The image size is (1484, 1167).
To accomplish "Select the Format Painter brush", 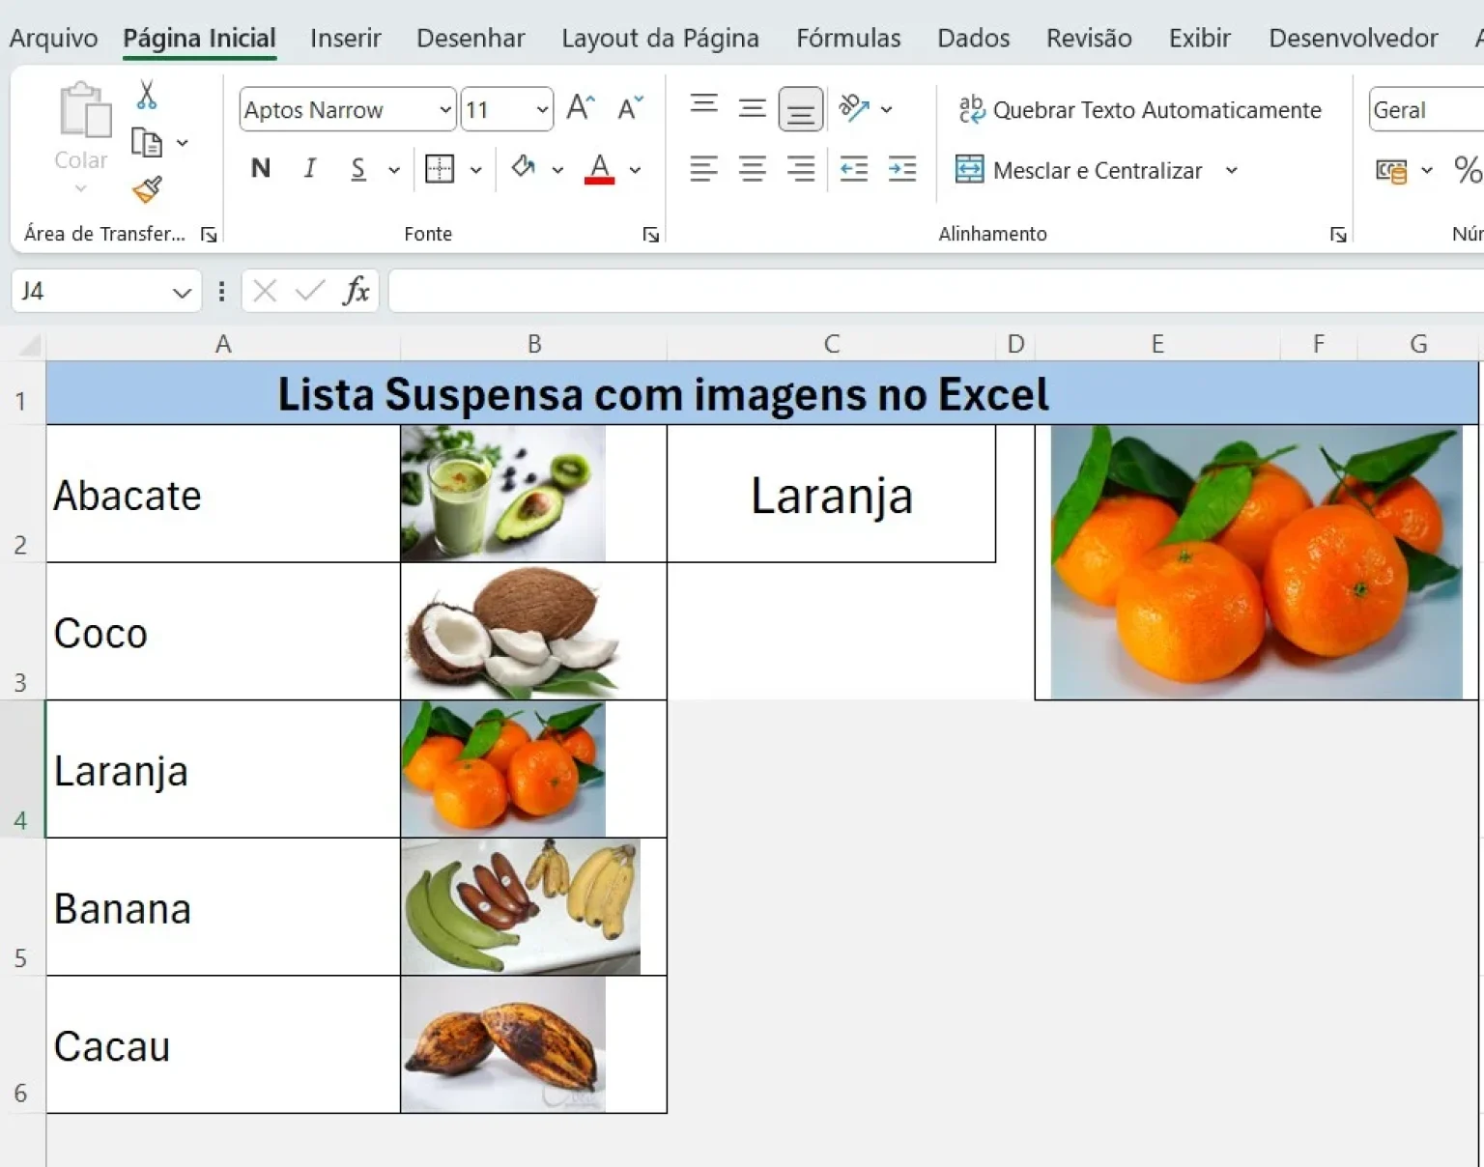I will 147,189.
